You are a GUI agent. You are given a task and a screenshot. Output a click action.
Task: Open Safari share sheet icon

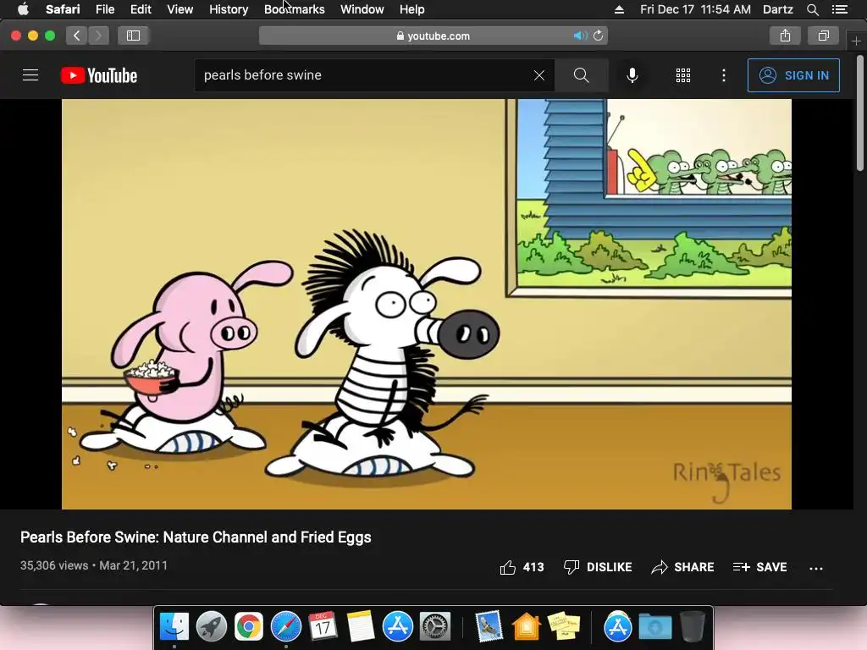coord(785,36)
